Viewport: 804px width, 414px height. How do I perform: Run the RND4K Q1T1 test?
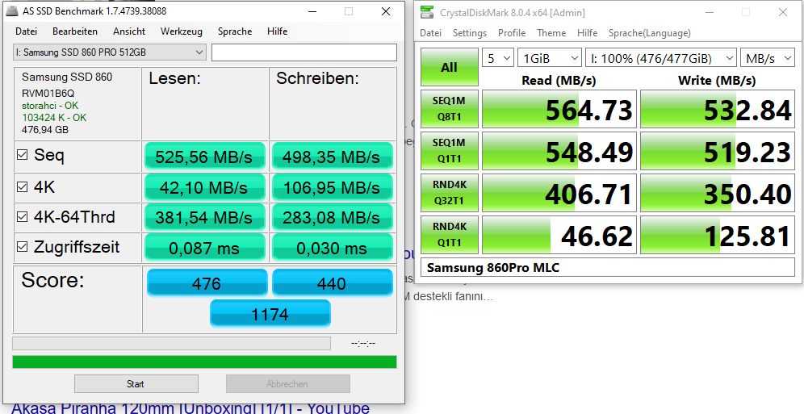click(449, 235)
